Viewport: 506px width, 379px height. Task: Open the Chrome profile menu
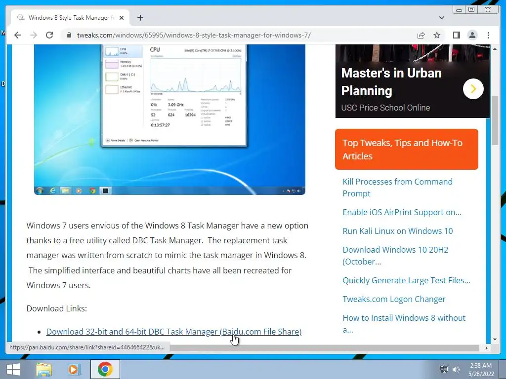coord(472,35)
